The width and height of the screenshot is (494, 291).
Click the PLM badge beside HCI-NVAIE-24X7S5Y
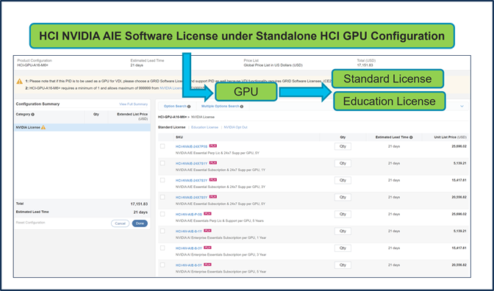point(213,197)
